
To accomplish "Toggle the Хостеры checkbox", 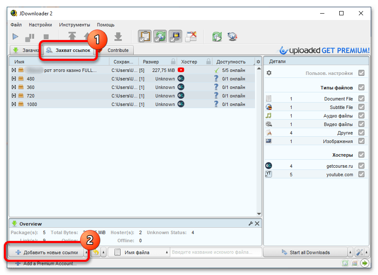I will point(361,155).
